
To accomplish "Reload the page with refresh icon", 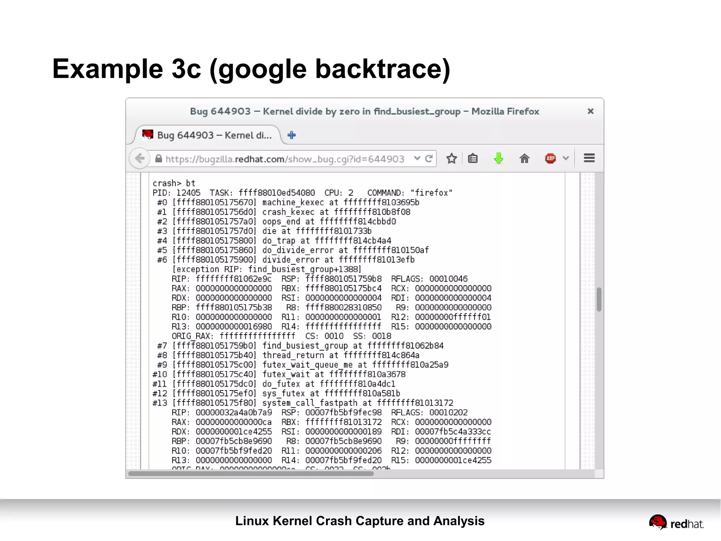I will (428, 159).
